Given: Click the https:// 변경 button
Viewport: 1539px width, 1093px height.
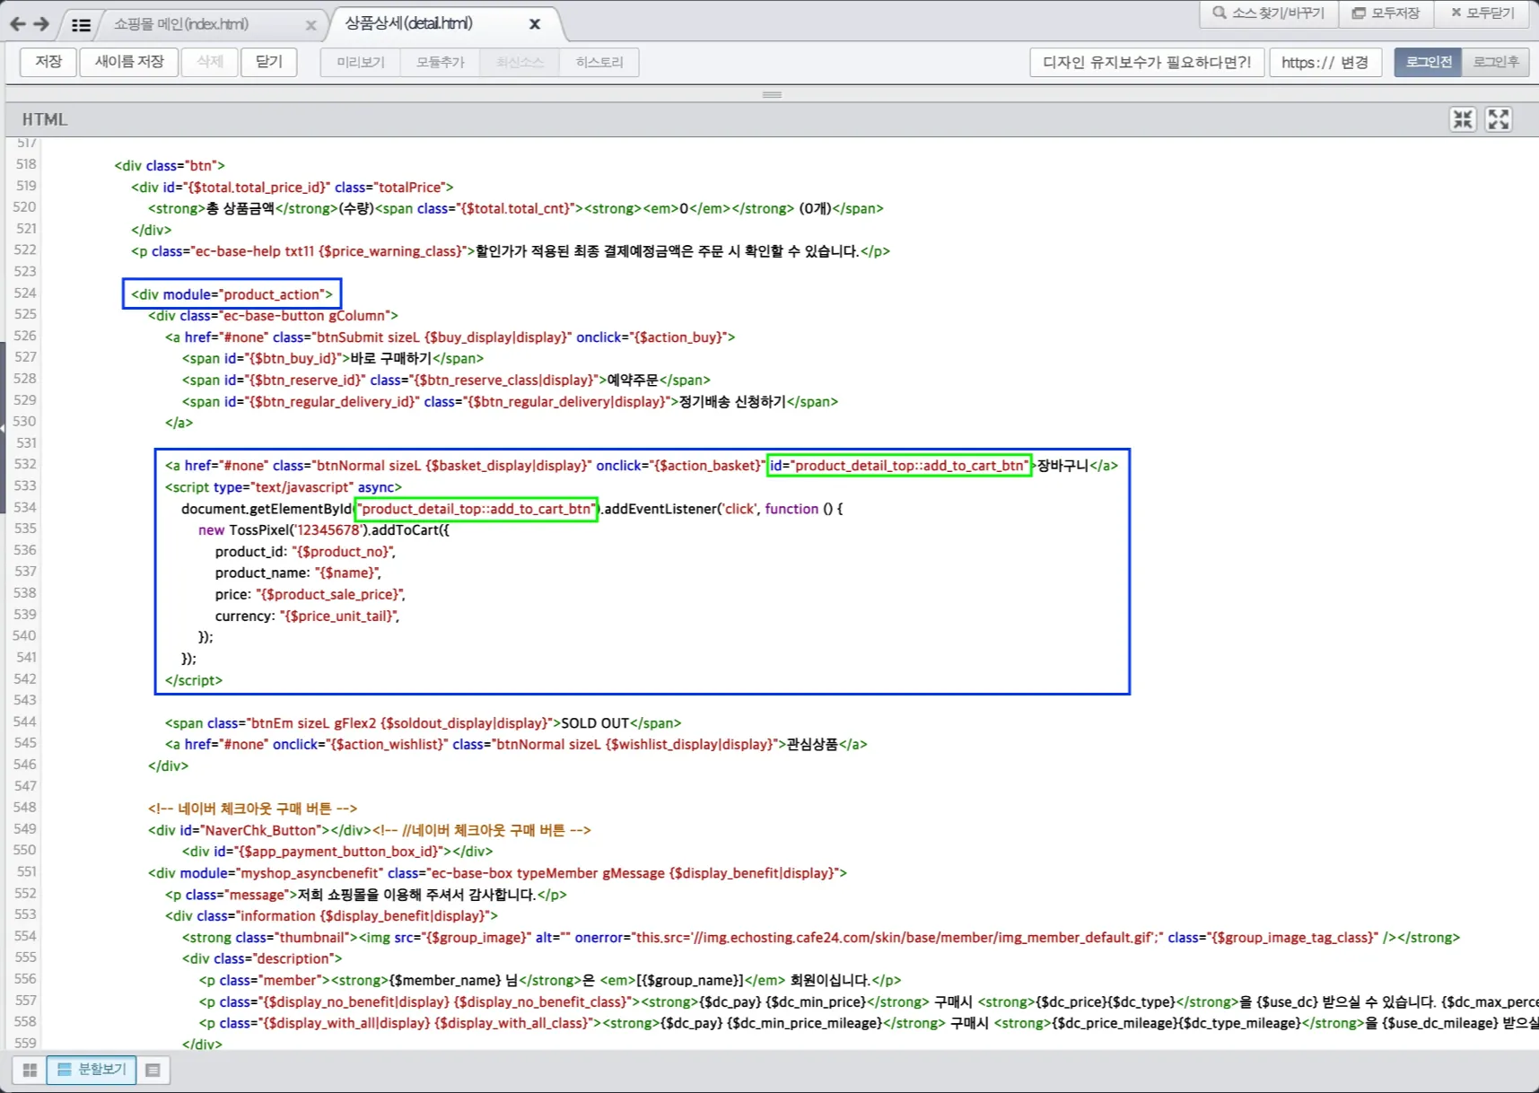Looking at the screenshot, I should [1325, 62].
